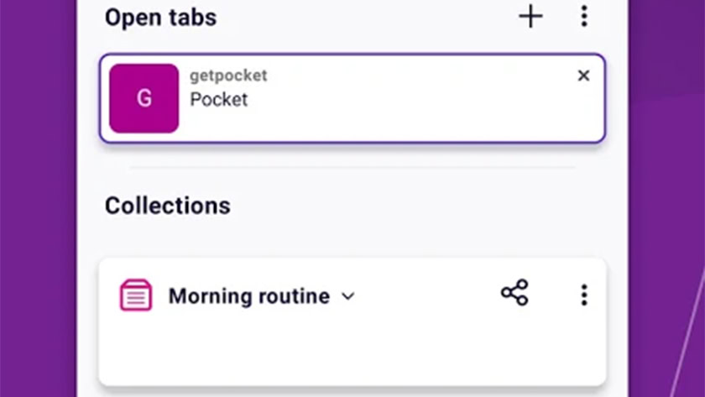
Task: Open the Morning routine collection title
Action: click(x=248, y=296)
